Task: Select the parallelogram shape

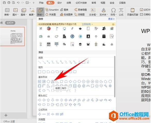Action: coord(61,81)
